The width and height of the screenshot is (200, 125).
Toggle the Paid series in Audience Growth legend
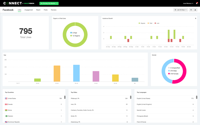tap(150, 23)
